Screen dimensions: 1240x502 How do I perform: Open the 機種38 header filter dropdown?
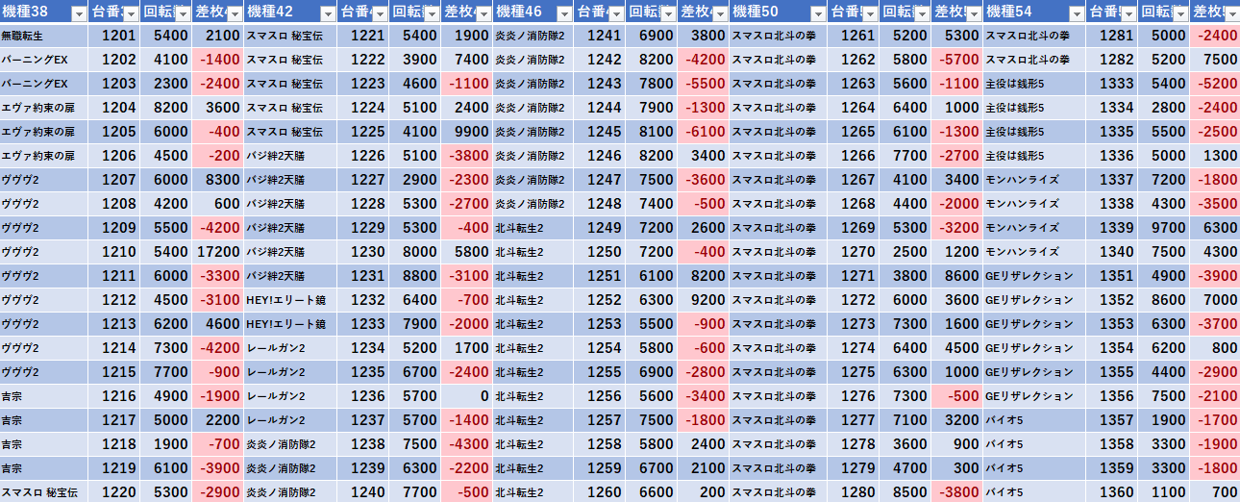78,13
